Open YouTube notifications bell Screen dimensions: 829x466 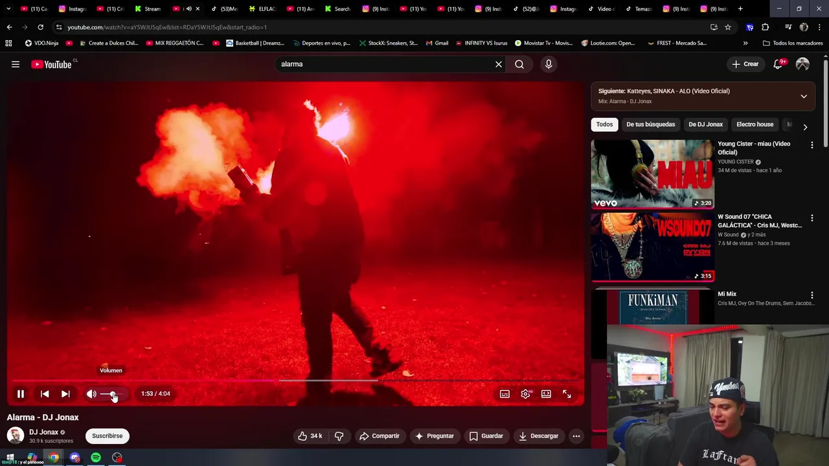pyautogui.click(x=779, y=64)
